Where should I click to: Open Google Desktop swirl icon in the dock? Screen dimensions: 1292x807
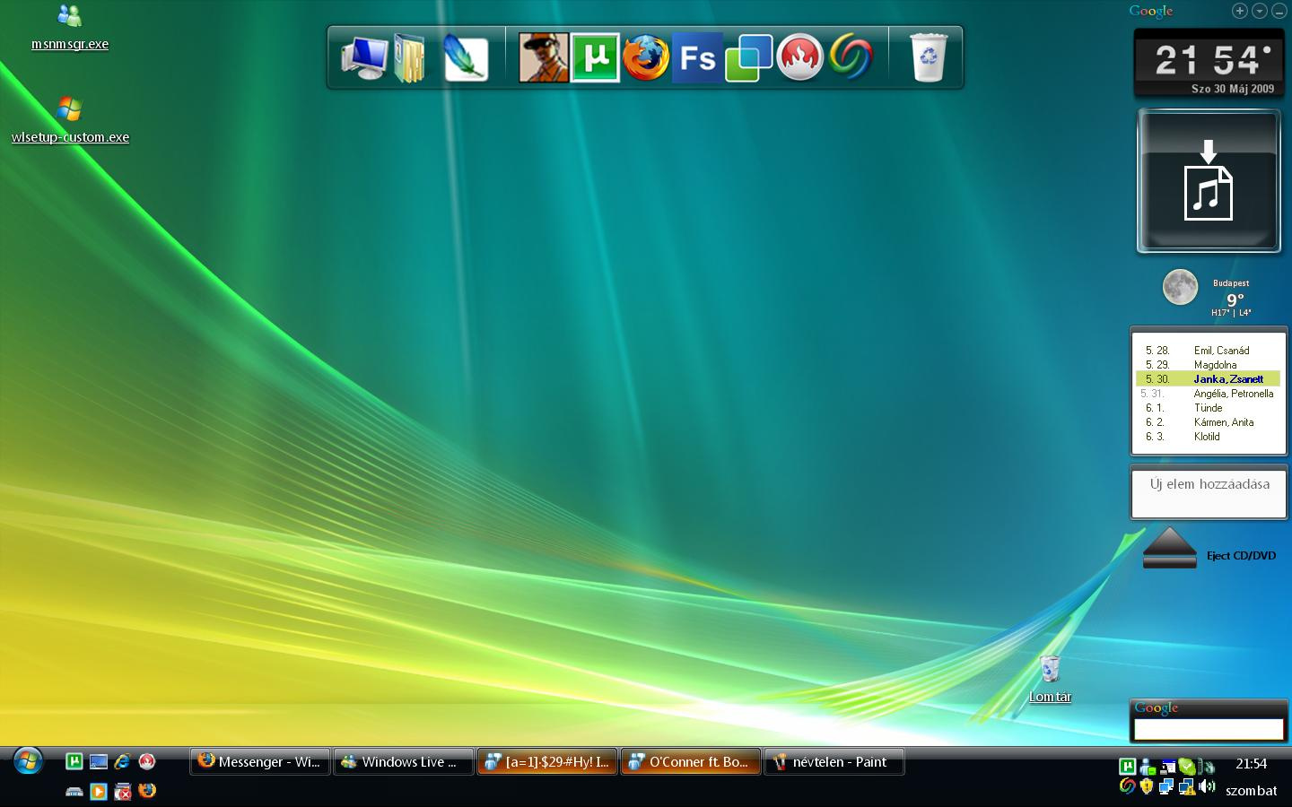851,58
